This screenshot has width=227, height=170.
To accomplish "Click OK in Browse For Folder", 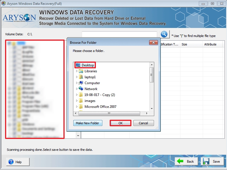I will tap(120, 123).
